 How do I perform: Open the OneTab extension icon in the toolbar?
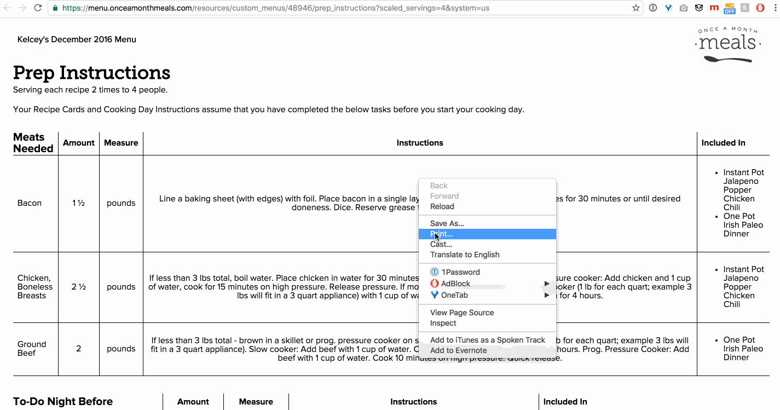click(668, 8)
